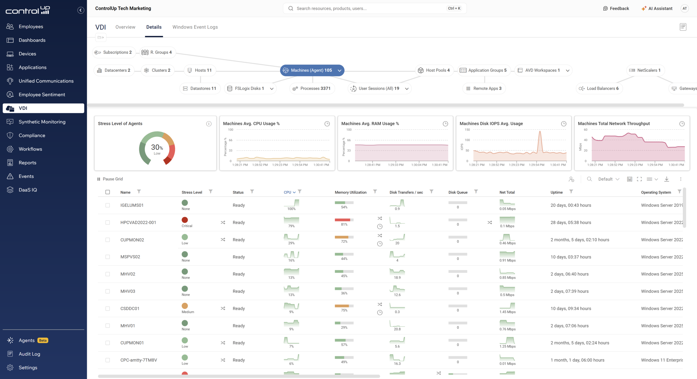The height and width of the screenshot is (379, 697).
Task: Select the MSPVS02 row checkbox
Action: pyautogui.click(x=108, y=257)
